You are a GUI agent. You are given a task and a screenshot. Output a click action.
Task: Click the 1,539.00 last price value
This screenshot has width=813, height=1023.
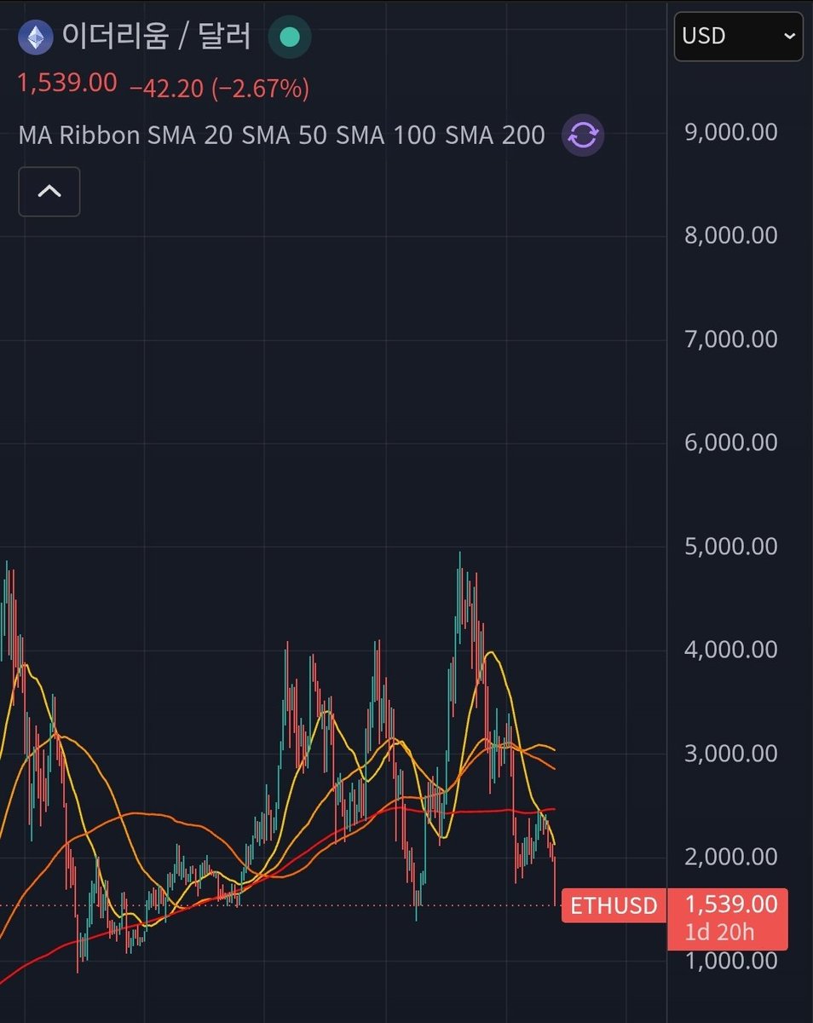click(67, 84)
